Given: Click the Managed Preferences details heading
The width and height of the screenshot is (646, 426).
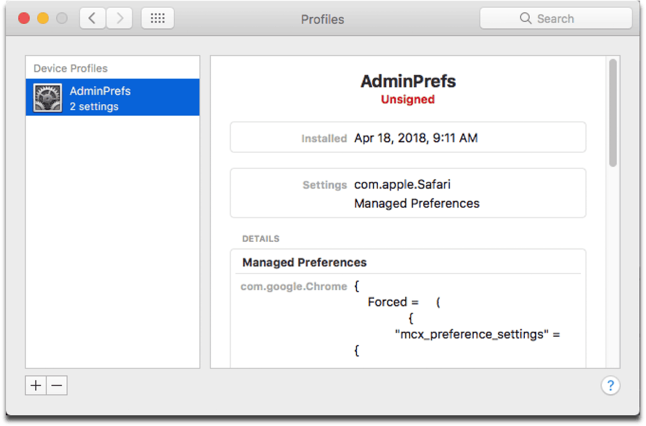Looking at the screenshot, I should coord(304,263).
